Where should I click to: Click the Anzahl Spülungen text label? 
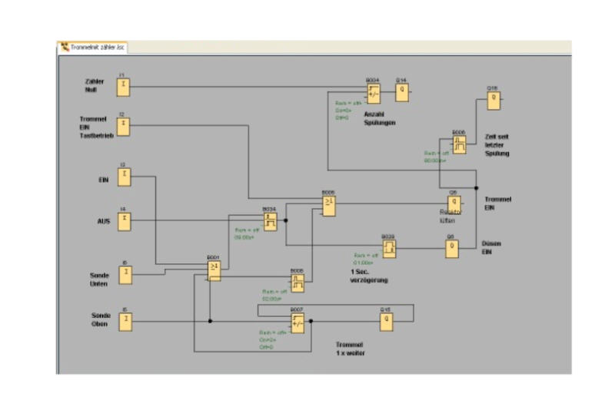tap(380, 118)
